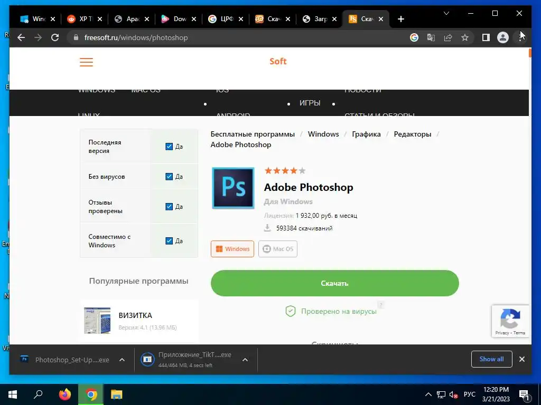
Task: Launch Firefox from the taskbar
Action: [64, 394]
